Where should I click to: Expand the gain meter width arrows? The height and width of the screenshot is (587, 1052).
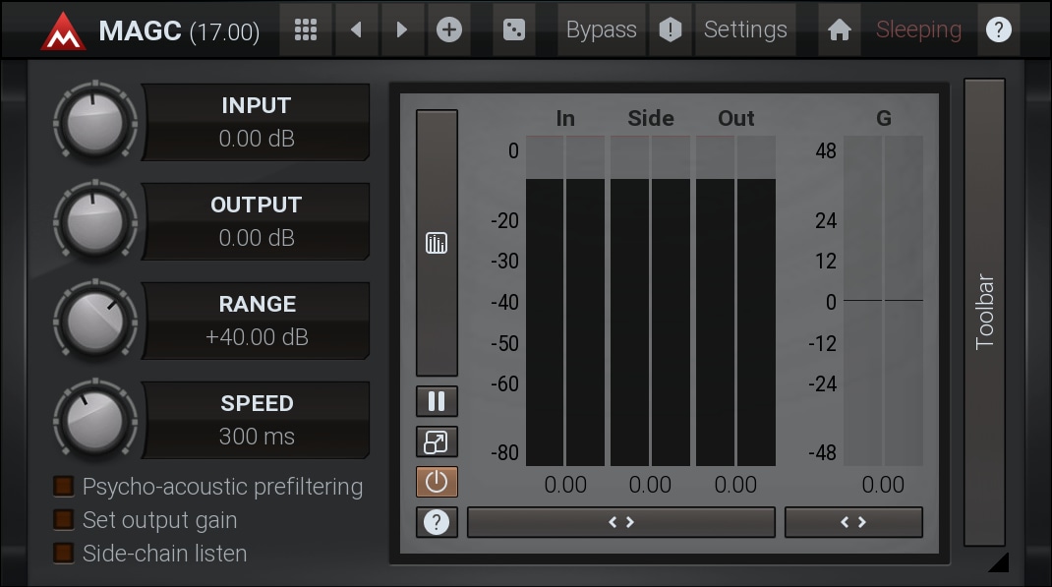point(853,522)
